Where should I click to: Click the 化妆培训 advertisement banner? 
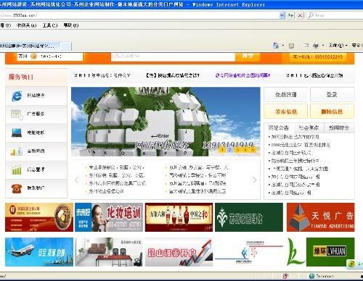tap(109, 217)
